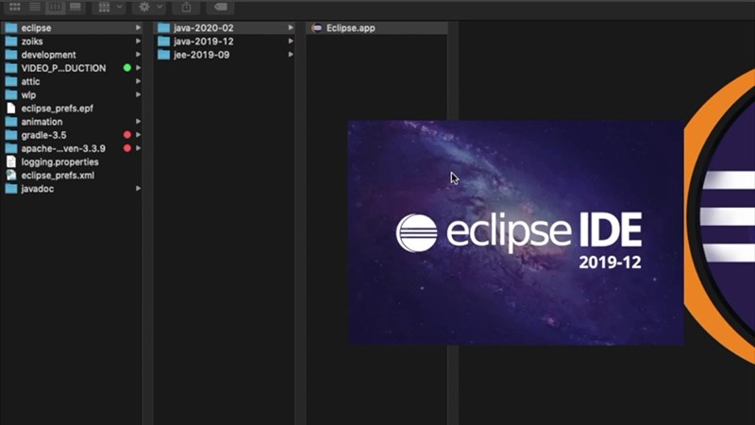Select the development folder name
Viewport: 755px width, 425px height.
coord(49,55)
